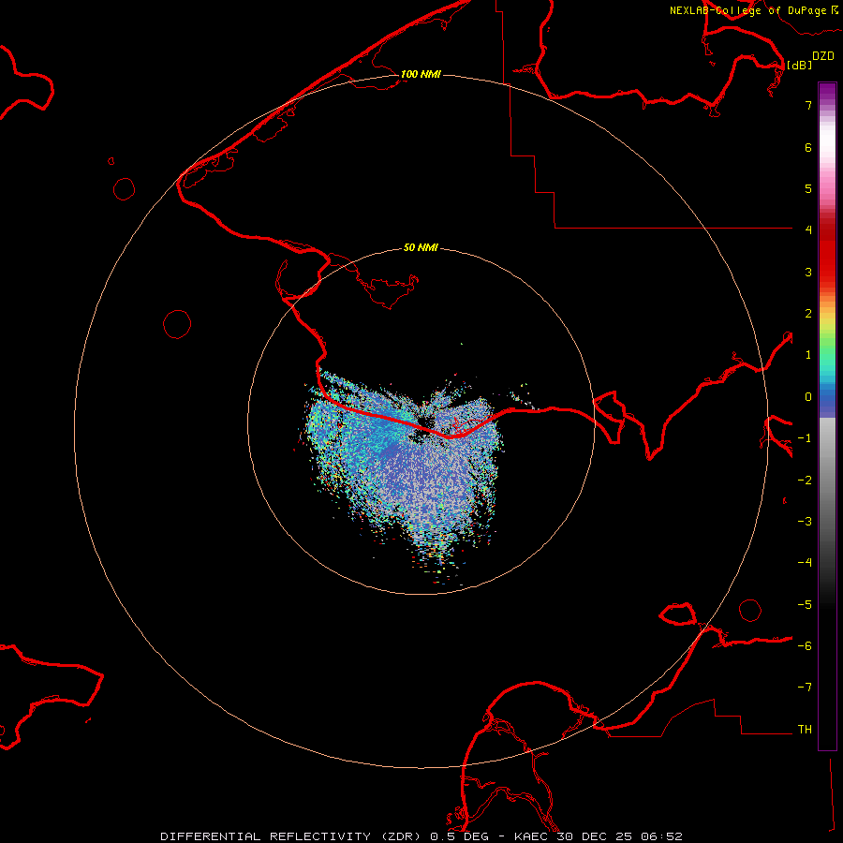The image size is (843, 843).
Task: Pick the purple top of the color bar
Action: pyautogui.click(x=827, y=90)
